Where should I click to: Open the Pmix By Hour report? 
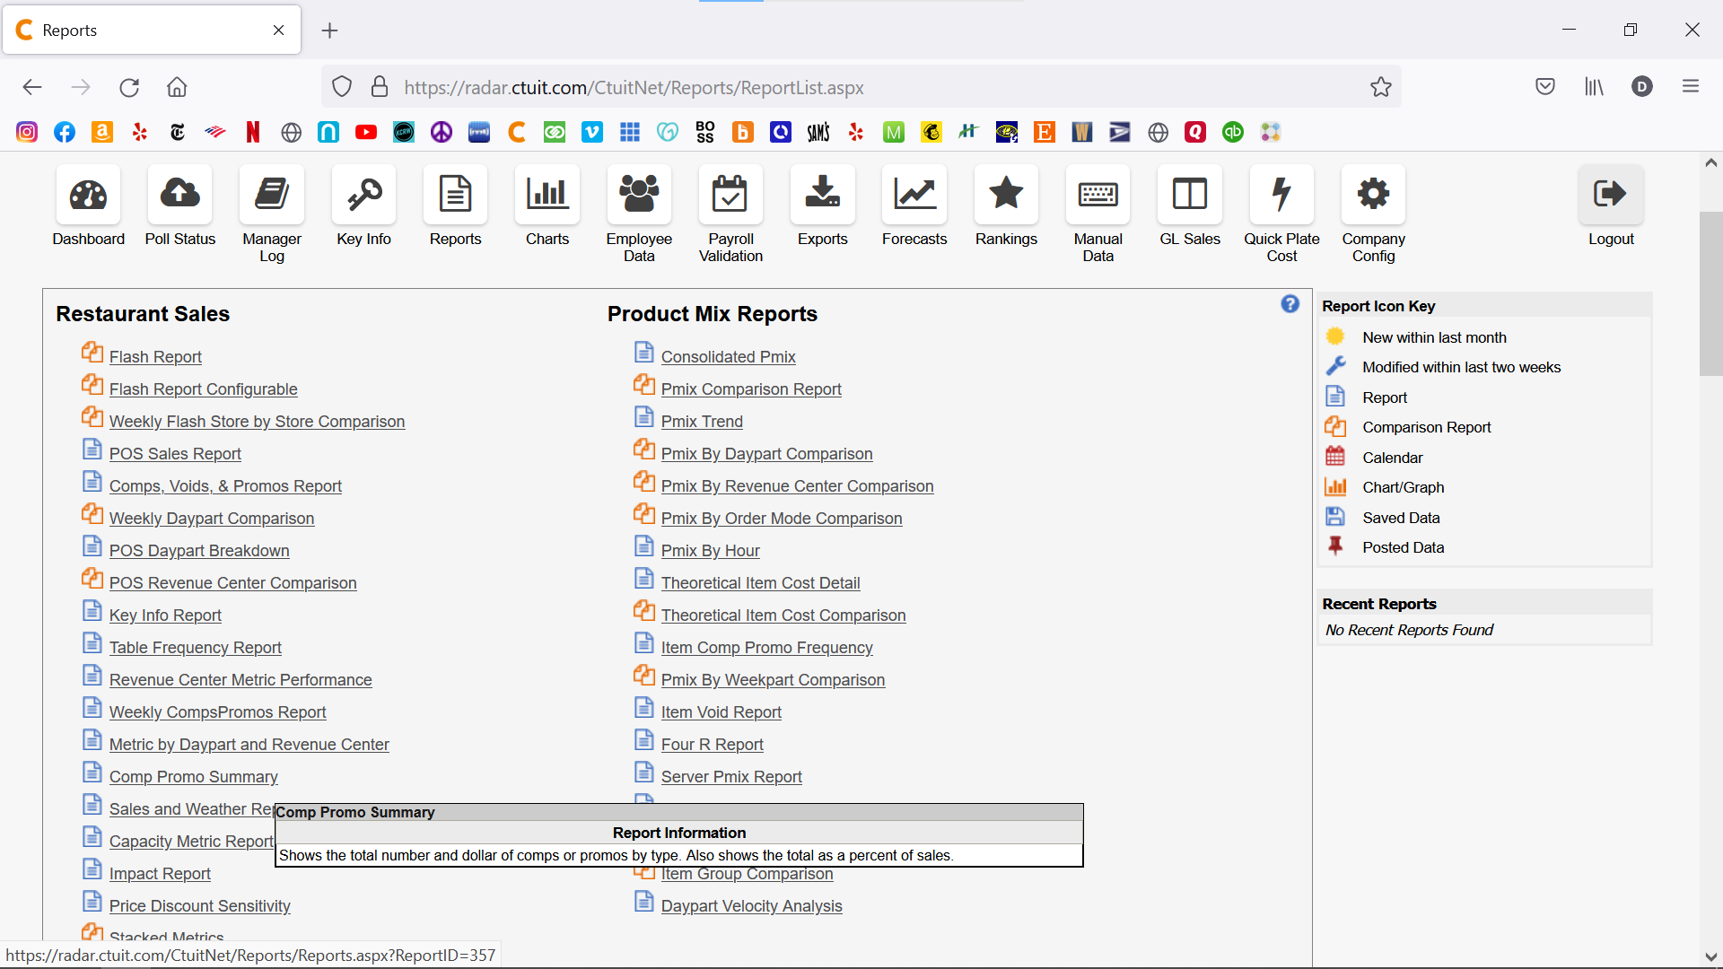710,551
